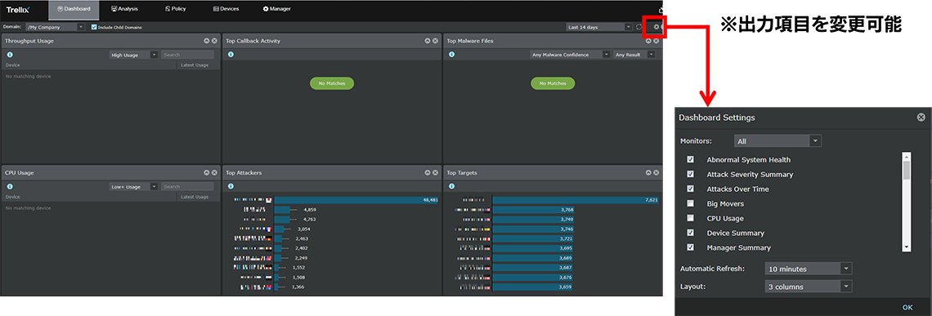Screen dimensions: 932x316
Task: Close the Top Targets panel
Action: click(656, 173)
